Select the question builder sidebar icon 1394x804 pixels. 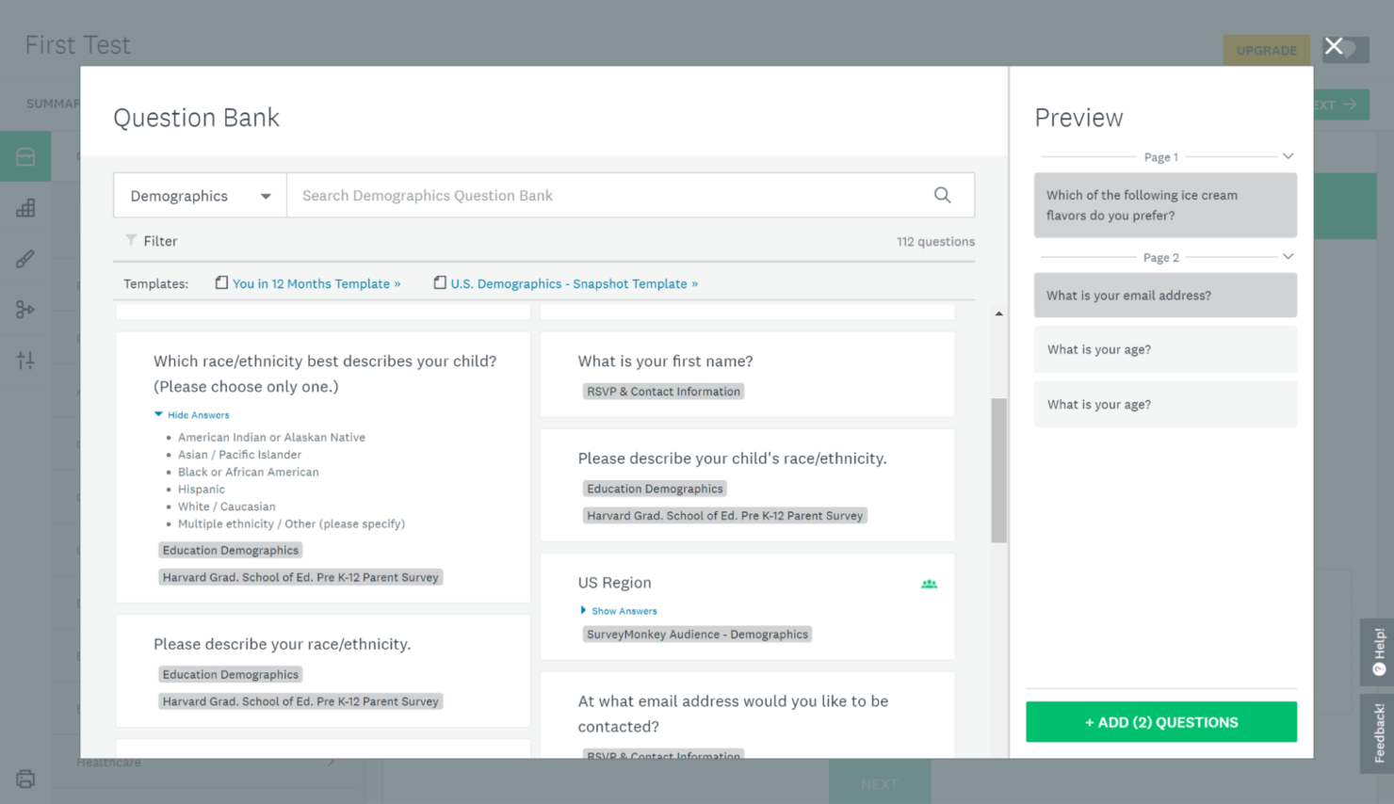25,156
